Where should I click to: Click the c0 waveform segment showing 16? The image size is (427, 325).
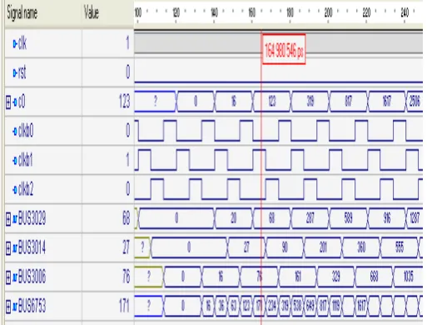coord(234,102)
